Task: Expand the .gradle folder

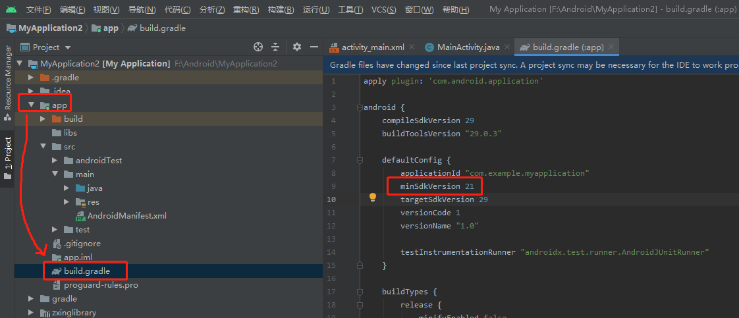Action: [x=31, y=77]
